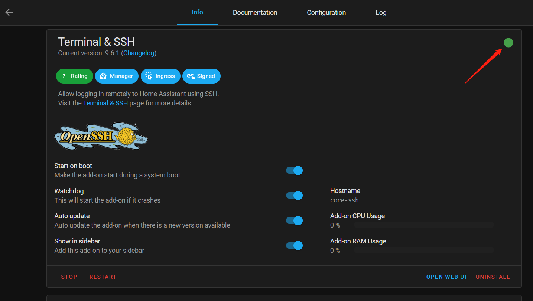Click the Signed capability chip
The image size is (533, 301).
tap(201, 76)
